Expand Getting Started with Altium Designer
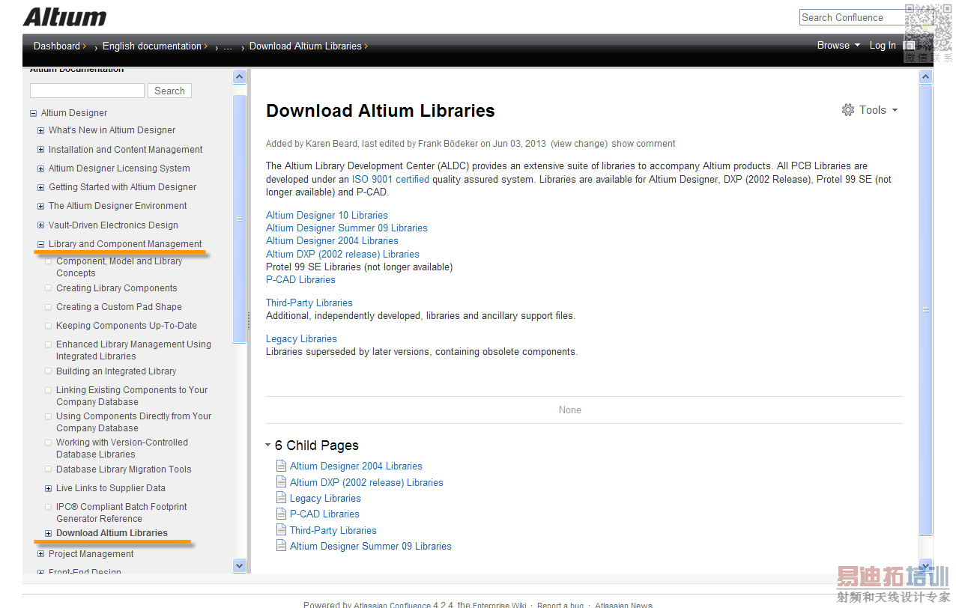 click(x=41, y=187)
